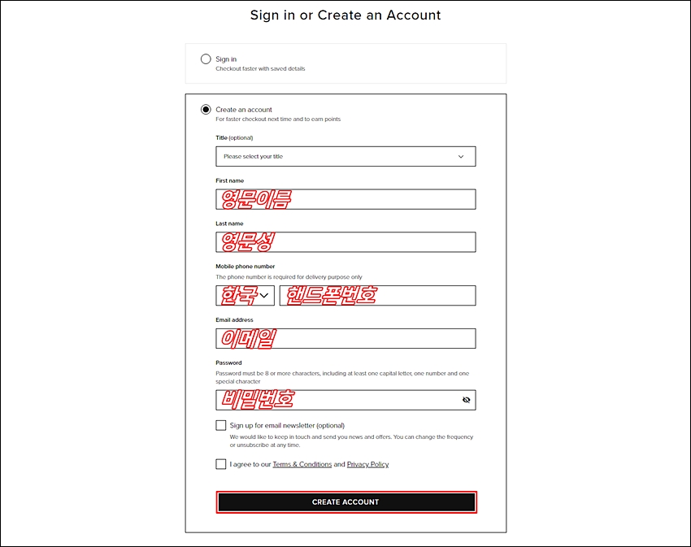The width and height of the screenshot is (691, 547).
Task: Click the Sign in option label
Action: (x=226, y=59)
